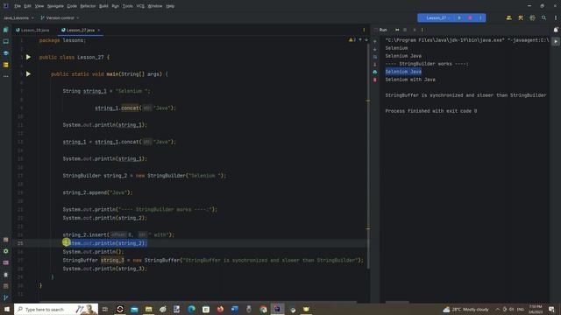Image resolution: width=561 pixels, height=315 pixels.
Task: Open the Edit menu
Action: point(27,6)
